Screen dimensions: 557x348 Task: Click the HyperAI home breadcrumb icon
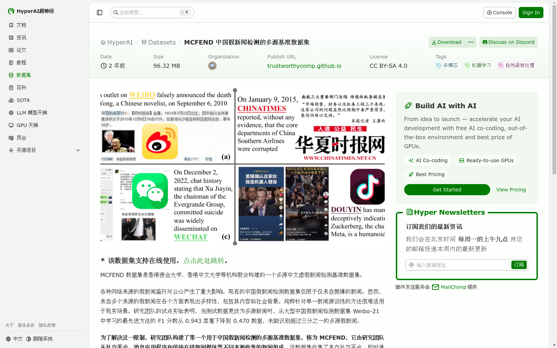[x=103, y=42]
